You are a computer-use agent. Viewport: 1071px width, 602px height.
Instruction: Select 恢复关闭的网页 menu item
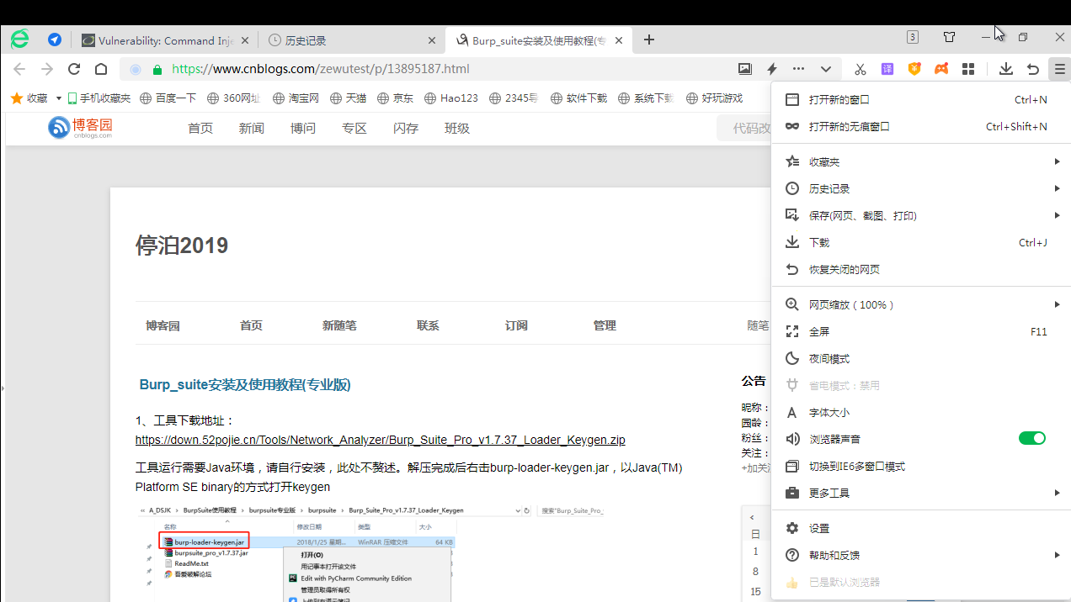coord(920,269)
